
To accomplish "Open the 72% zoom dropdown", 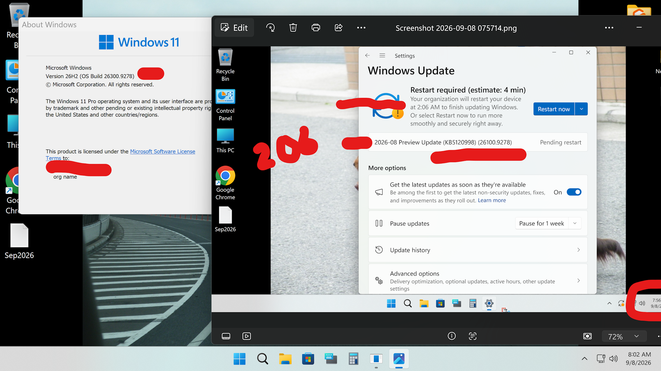I will click(x=624, y=337).
